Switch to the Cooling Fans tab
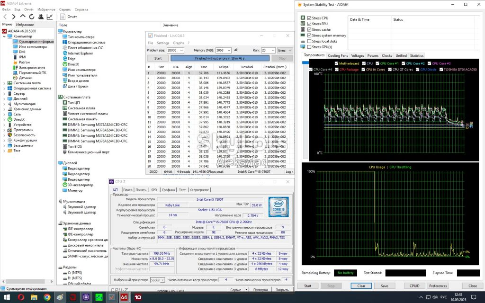 click(338, 56)
